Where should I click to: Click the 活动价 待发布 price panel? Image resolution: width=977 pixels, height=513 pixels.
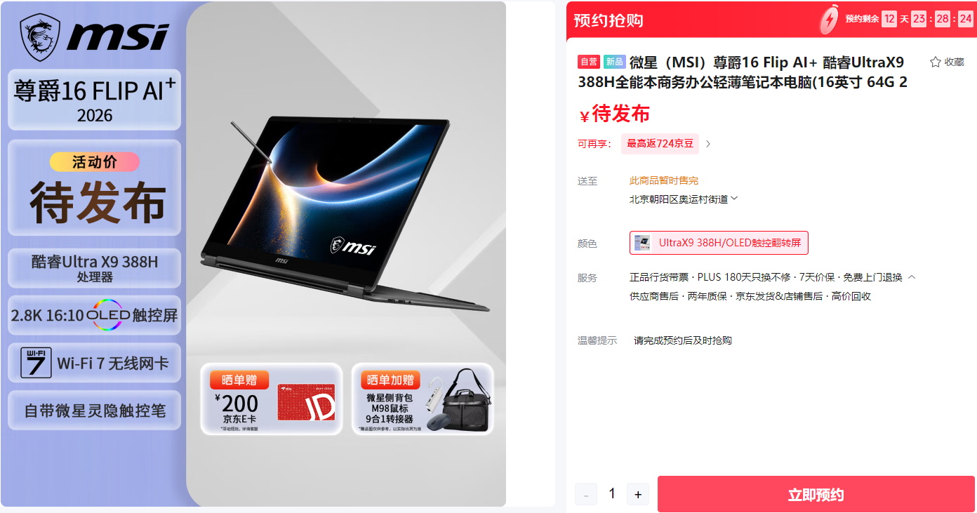(95, 187)
